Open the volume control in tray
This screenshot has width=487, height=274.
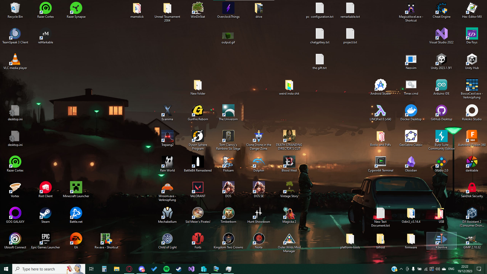tap(438, 269)
